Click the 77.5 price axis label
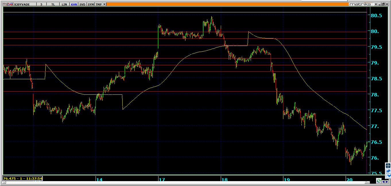This screenshot has height=186, width=391. click(x=376, y=111)
